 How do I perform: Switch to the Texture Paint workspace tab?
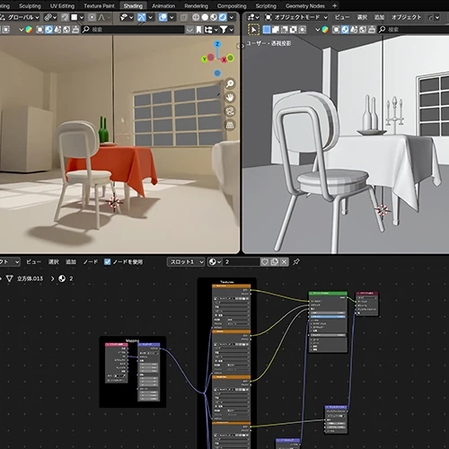[99, 5]
